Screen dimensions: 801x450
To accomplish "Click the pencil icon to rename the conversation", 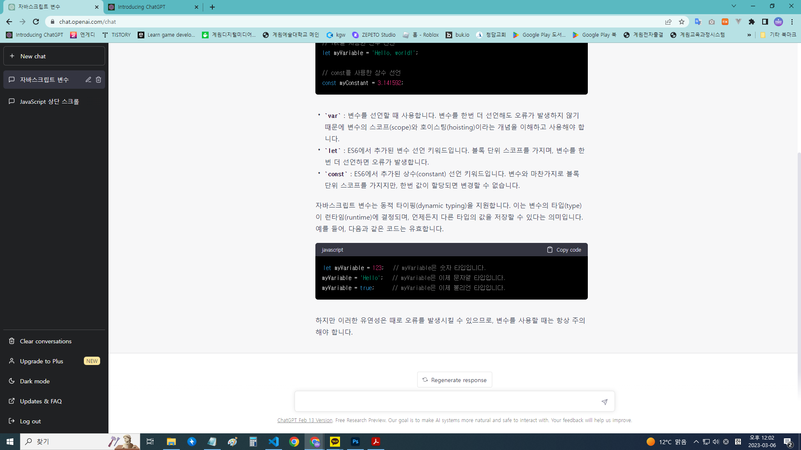I will (88, 80).
